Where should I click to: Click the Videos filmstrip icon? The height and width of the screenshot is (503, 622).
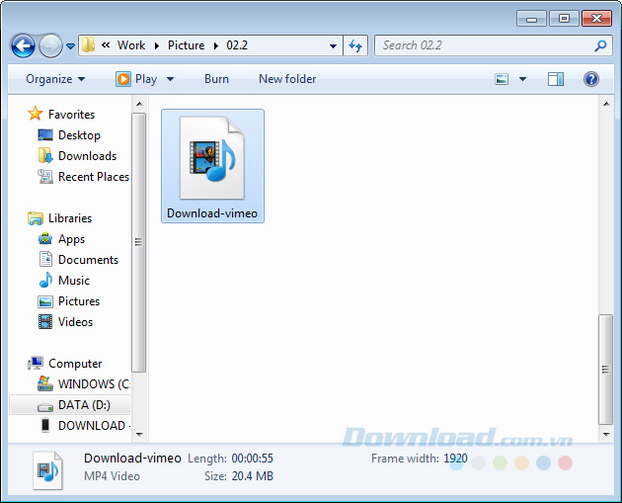coord(45,321)
